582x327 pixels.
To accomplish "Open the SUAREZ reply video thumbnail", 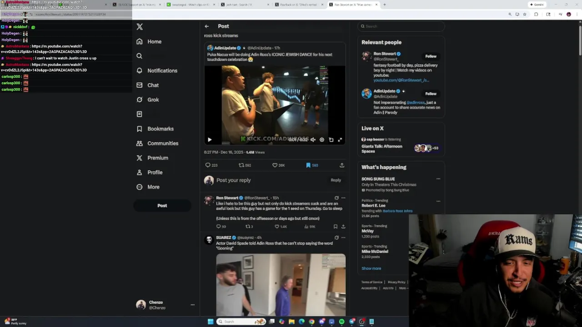I will click(281, 285).
